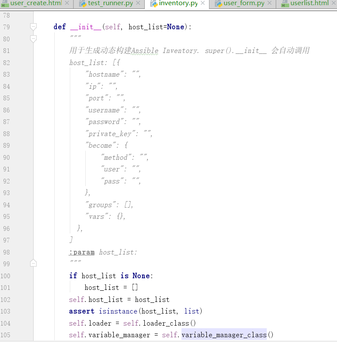Click line number 105 in the gutter
The height and width of the screenshot is (342, 337).
[6, 335]
